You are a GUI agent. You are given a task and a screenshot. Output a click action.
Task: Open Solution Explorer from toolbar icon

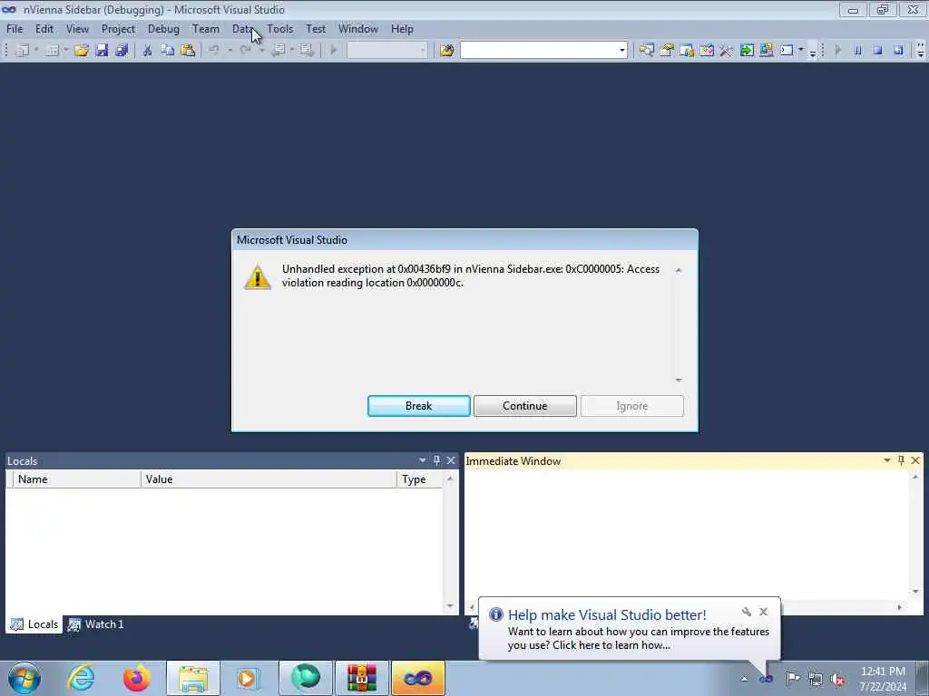[646, 51]
